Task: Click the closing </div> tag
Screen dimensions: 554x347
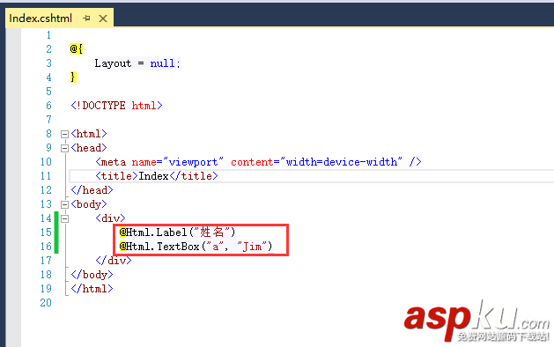Action: click(x=114, y=261)
